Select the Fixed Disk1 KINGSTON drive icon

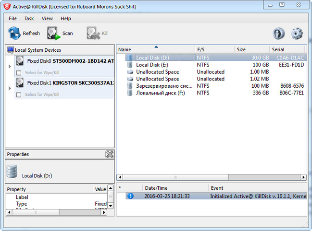20,83
